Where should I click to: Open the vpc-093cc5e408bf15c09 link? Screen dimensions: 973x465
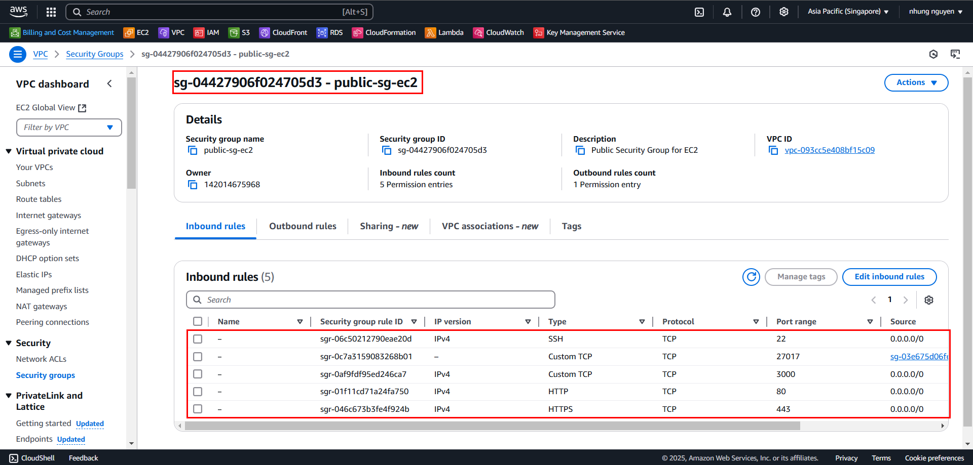pyautogui.click(x=830, y=150)
